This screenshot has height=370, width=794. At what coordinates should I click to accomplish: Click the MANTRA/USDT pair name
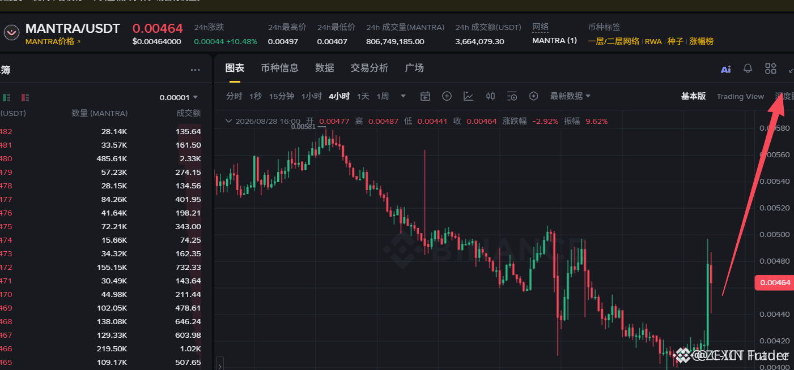pyautogui.click(x=73, y=28)
